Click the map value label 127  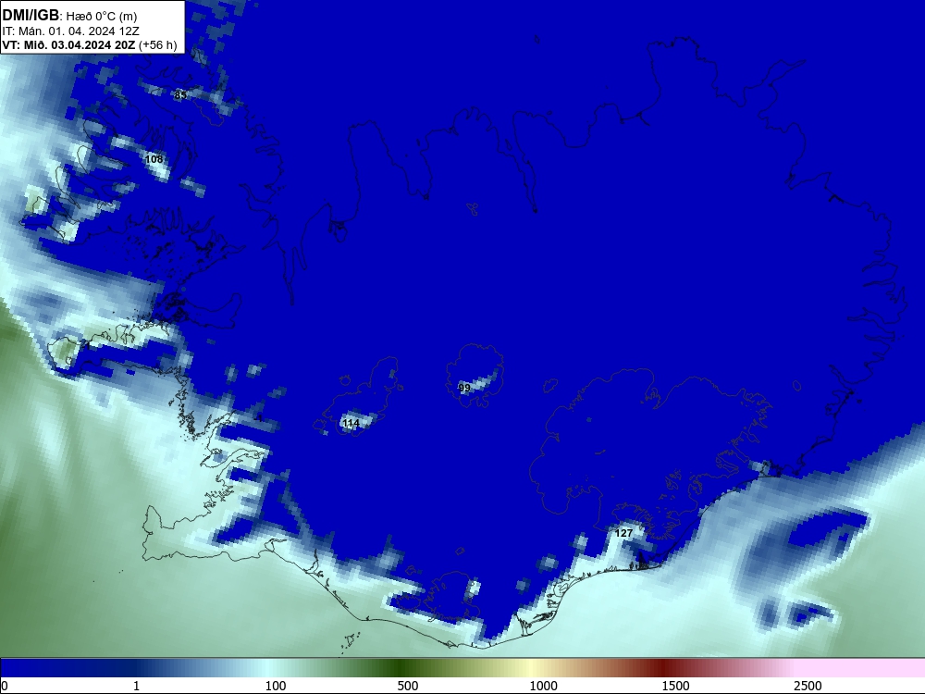623,533
